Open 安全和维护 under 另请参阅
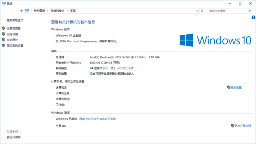256x144 pixels. click(x=14, y=138)
